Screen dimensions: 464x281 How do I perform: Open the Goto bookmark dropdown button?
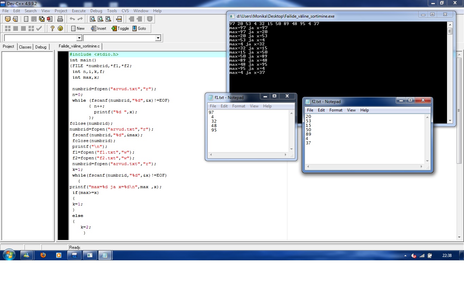(139, 28)
